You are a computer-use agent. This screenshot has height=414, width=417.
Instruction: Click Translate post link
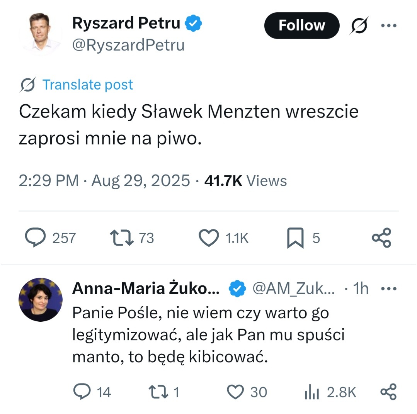(x=87, y=85)
